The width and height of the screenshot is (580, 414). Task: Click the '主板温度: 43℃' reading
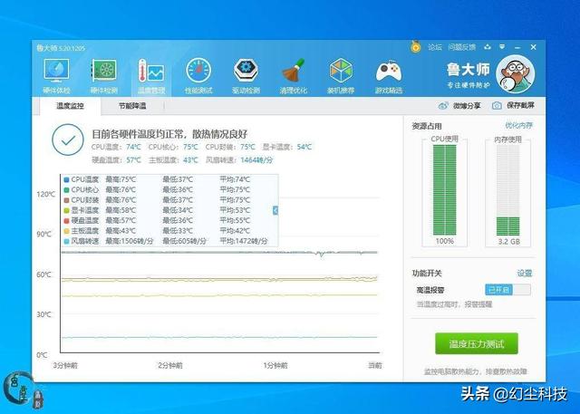coord(173,160)
